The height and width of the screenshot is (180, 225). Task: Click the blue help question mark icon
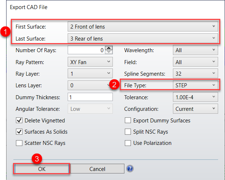[x=130, y=168]
